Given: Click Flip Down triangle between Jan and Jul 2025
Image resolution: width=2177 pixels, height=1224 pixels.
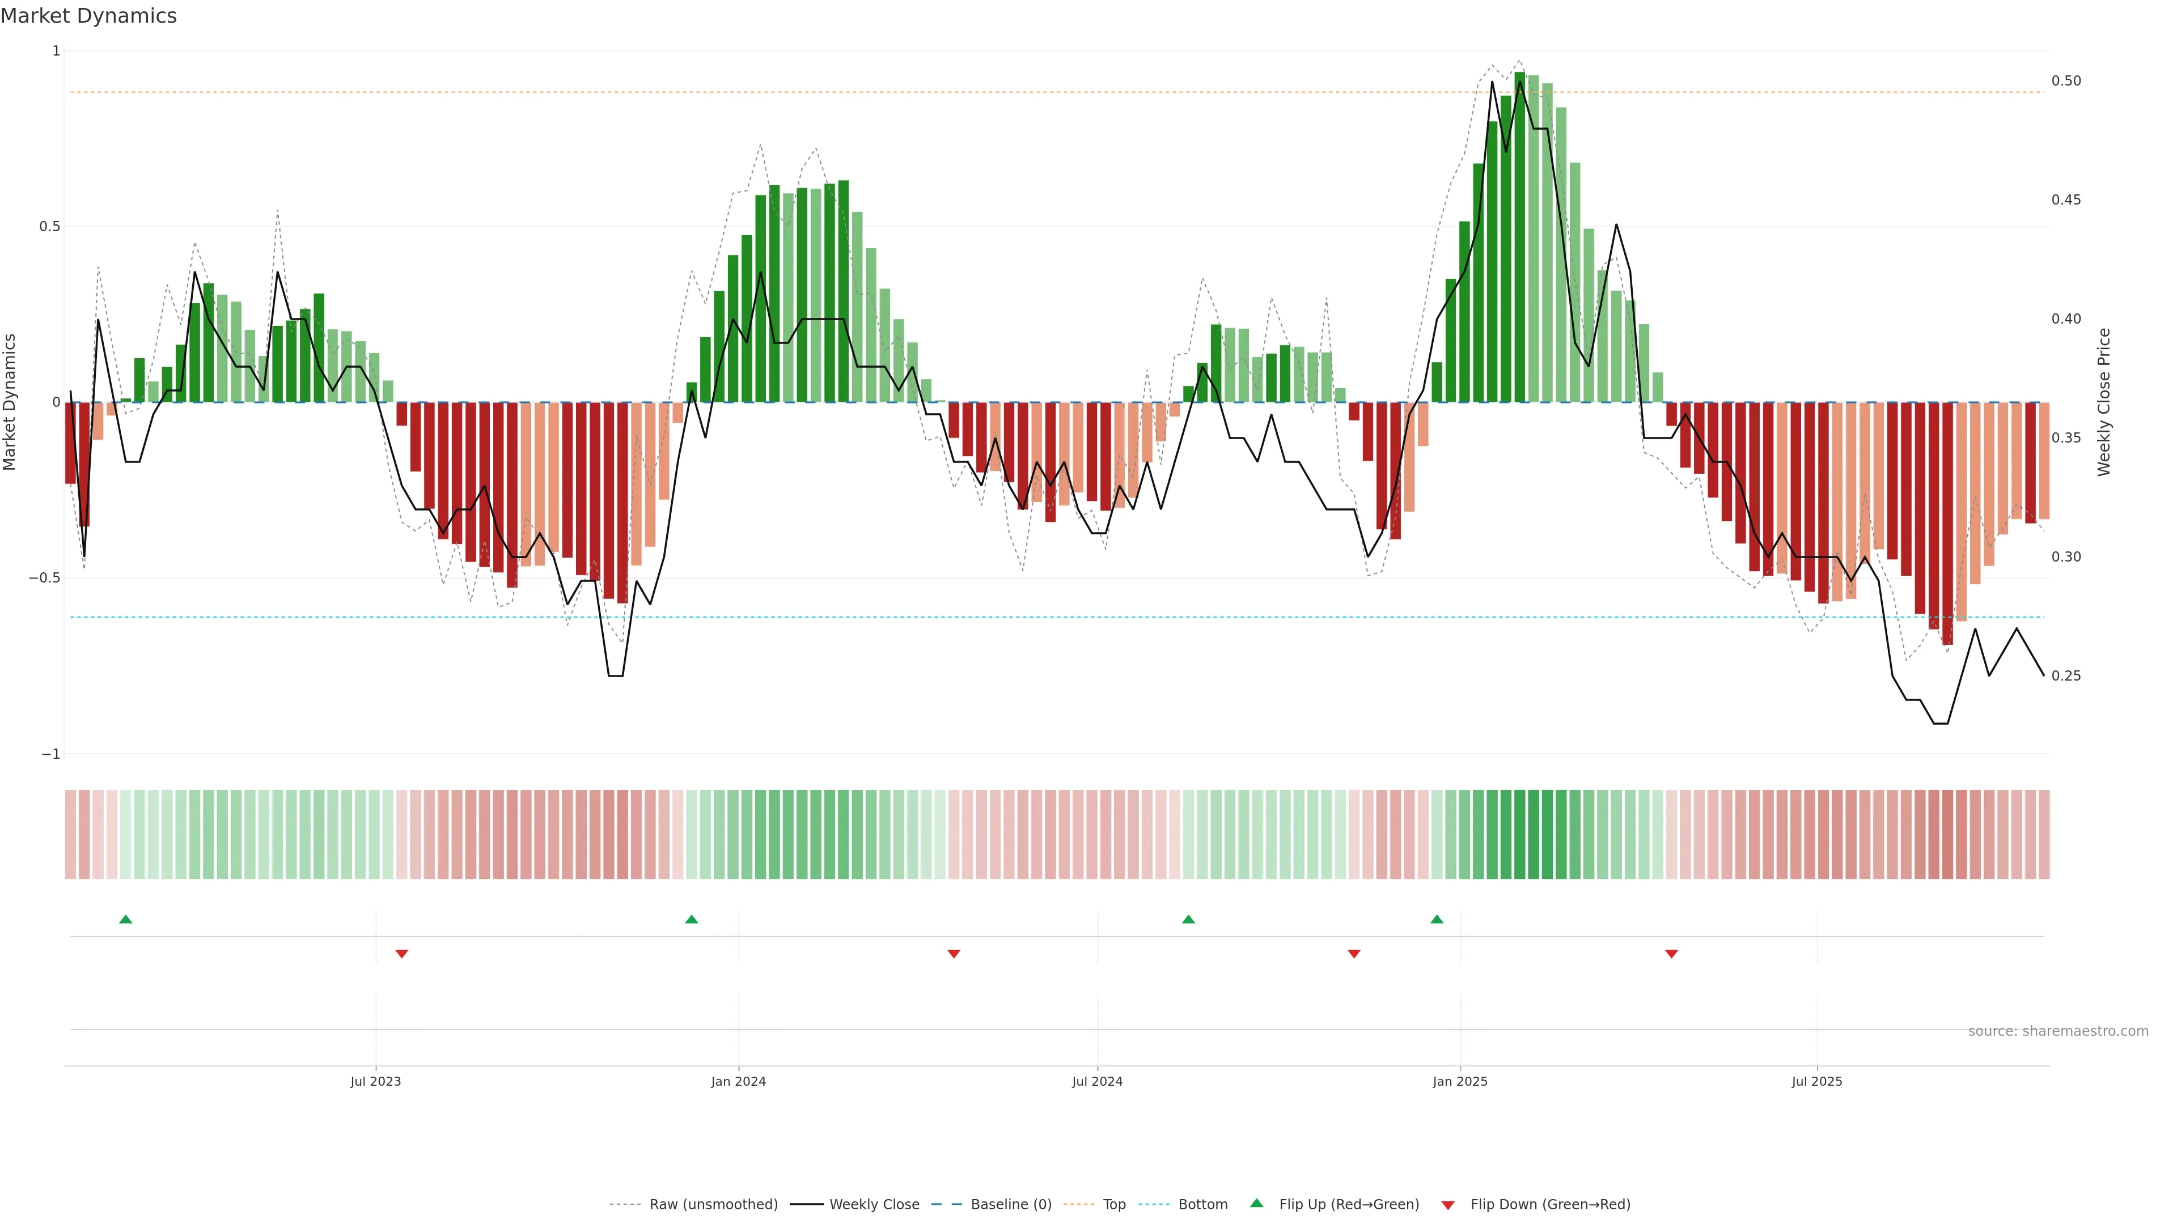Looking at the screenshot, I should (1671, 954).
